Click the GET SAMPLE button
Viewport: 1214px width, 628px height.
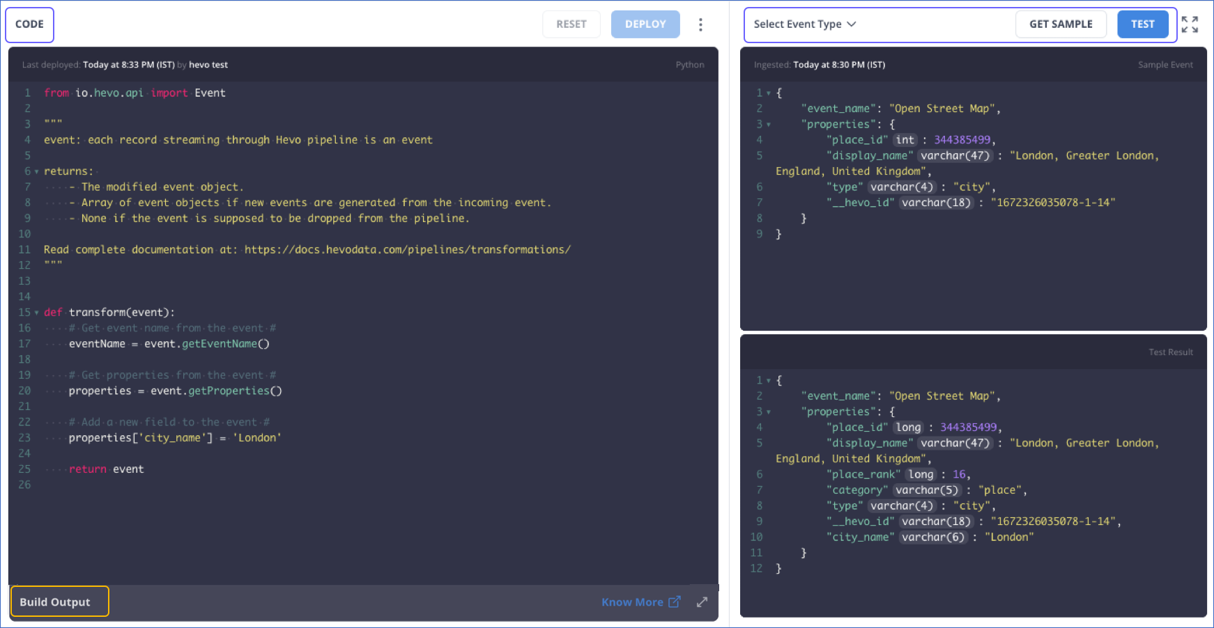[1061, 24]
